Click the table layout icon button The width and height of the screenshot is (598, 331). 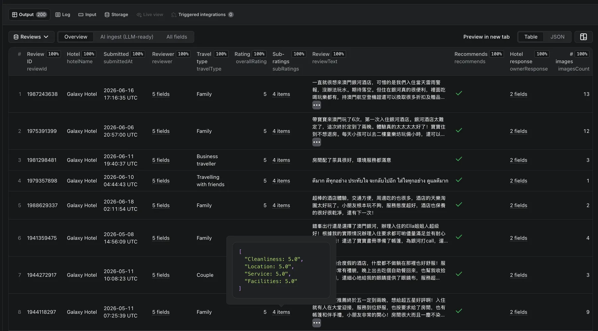pyautogui.click(x=583, y=37)
